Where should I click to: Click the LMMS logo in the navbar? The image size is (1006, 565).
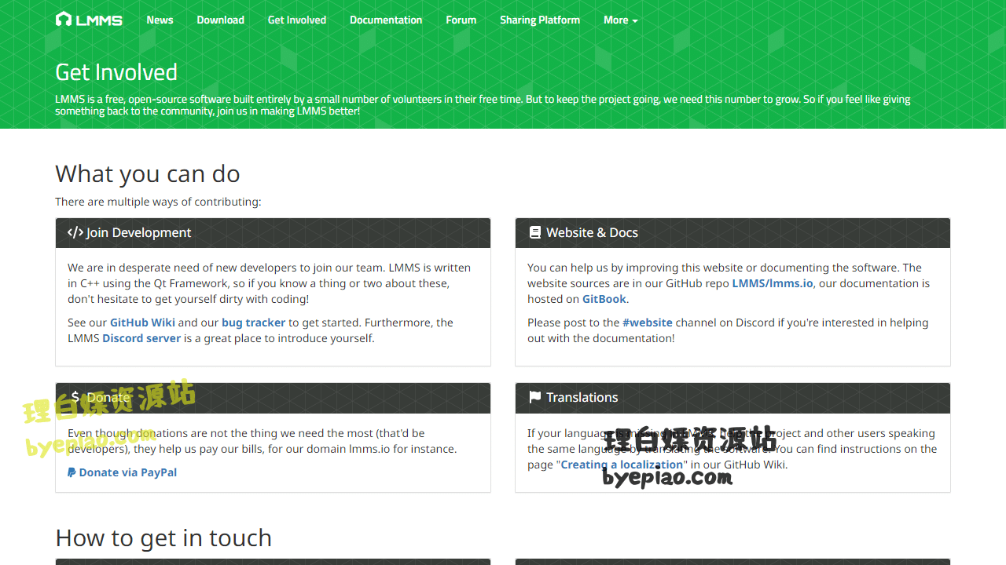click(x=89, y=20)
